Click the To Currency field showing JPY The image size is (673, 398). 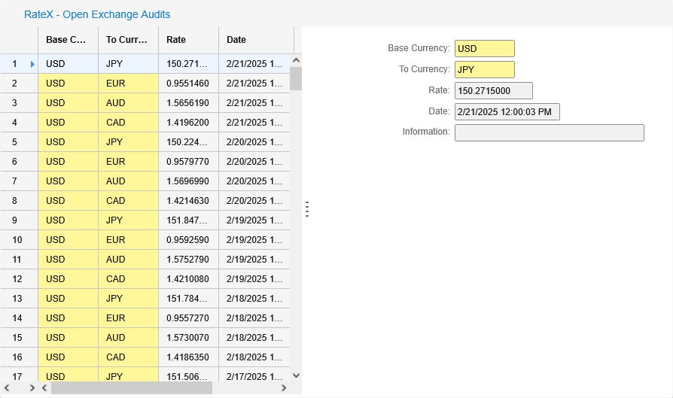click(x=484, y=69)
